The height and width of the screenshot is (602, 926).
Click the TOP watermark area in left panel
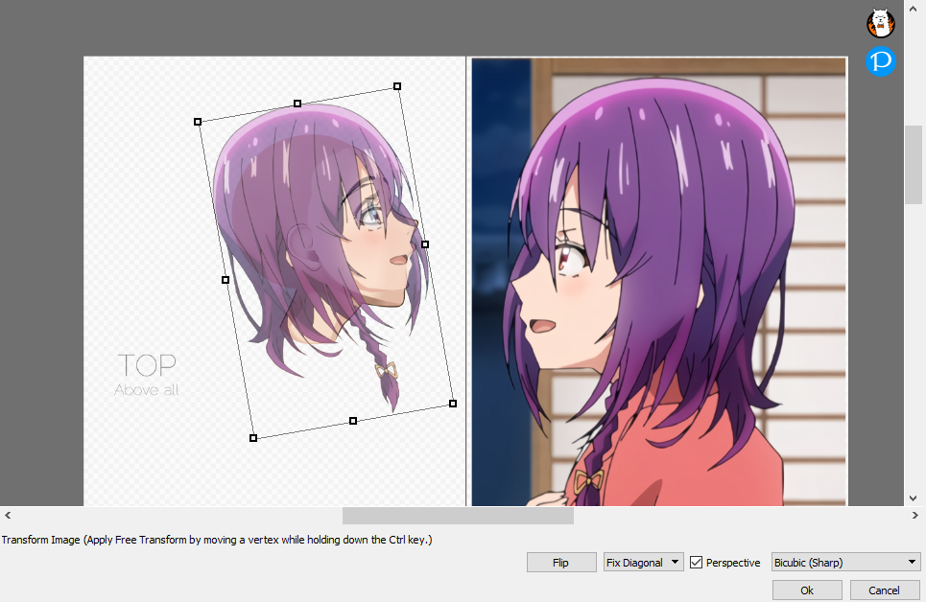(x=146, y=366)
